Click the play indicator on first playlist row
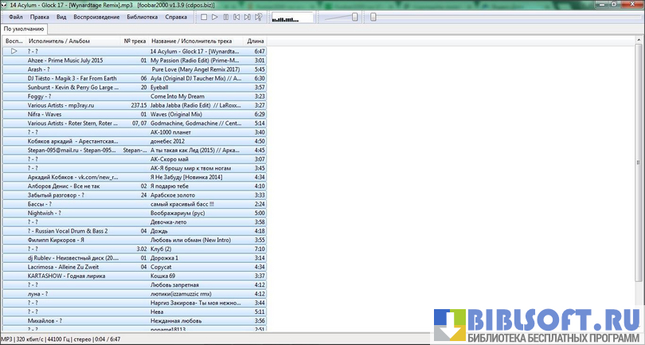 pos(14,51)
